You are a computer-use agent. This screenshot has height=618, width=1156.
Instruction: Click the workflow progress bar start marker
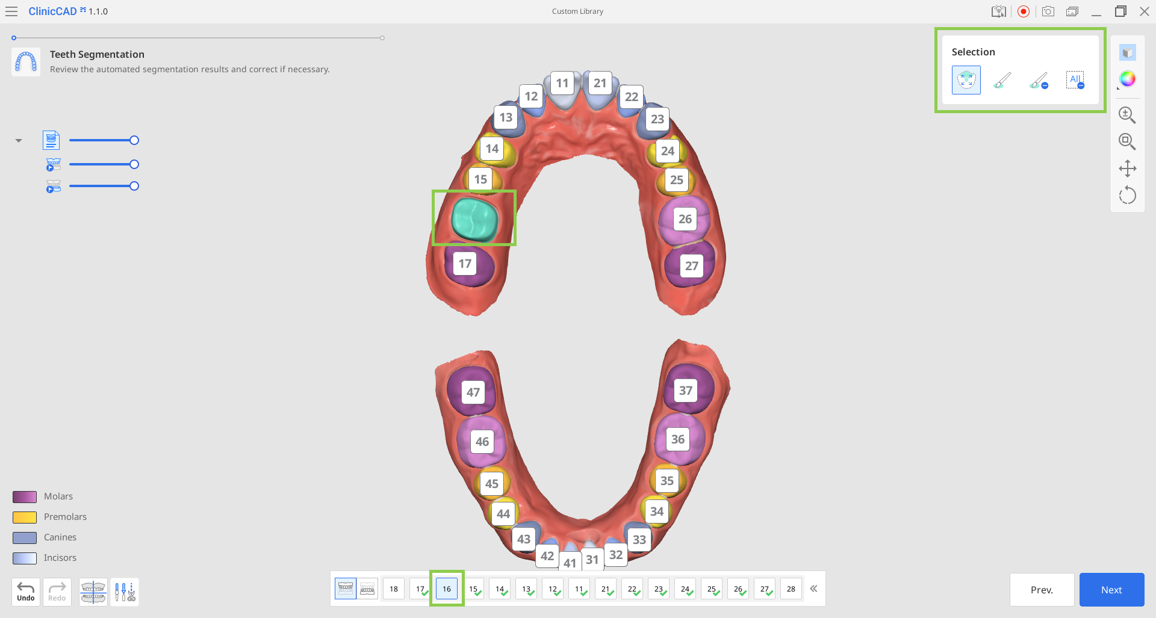(x=14, y=38)
